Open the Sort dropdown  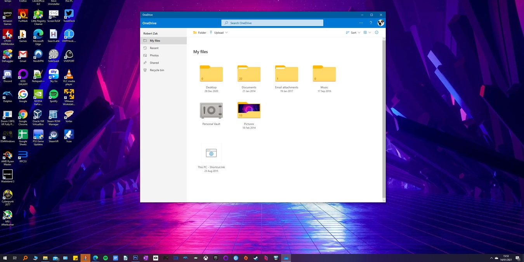[353, 32]
